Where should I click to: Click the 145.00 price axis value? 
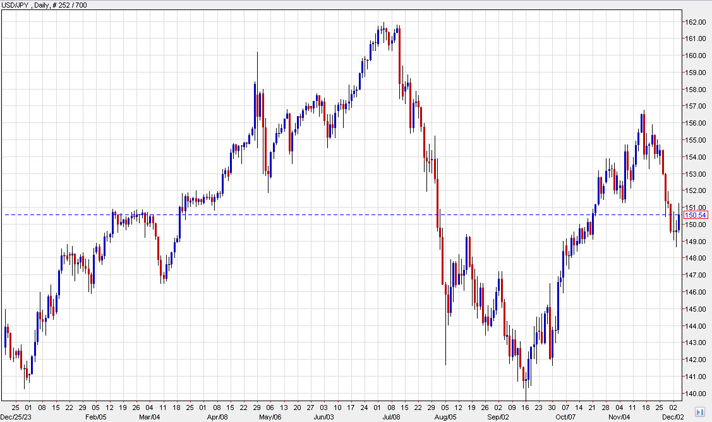[696, 308]
